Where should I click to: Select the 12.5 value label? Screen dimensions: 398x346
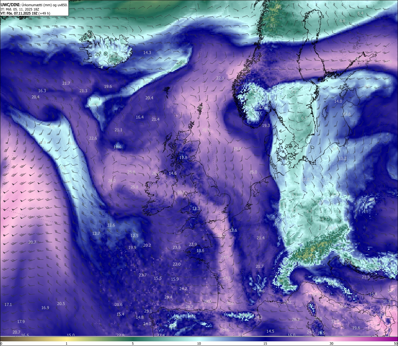(134, 236)
